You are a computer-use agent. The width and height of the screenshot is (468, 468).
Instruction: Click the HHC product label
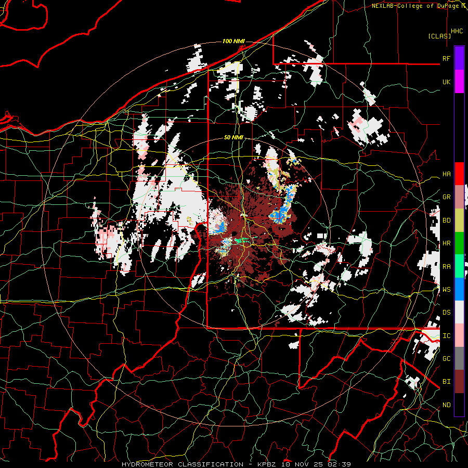click(457, 31)
